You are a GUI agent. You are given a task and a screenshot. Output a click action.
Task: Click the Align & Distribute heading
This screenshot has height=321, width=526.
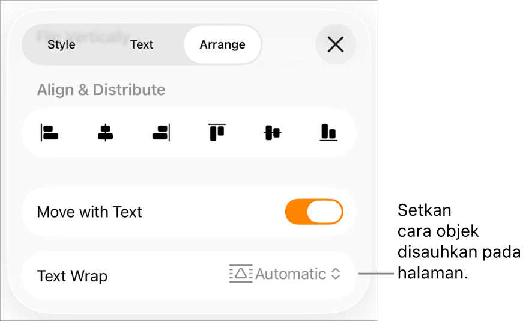101,90
